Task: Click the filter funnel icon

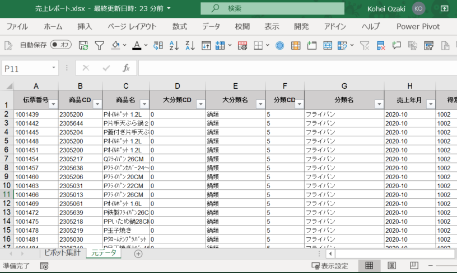Action: [x=99, y=45]
